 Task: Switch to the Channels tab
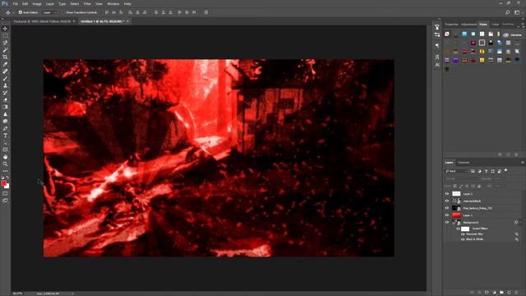pyautogui.click(x=464, y=163)
